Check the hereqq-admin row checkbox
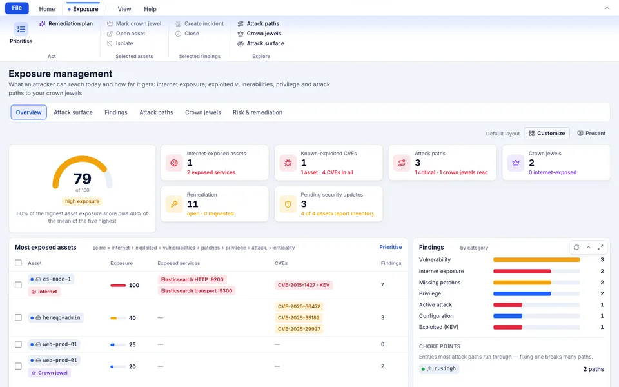Image resolution: width=619 pixels, height=387 pixels. click(x=18, y=317)
